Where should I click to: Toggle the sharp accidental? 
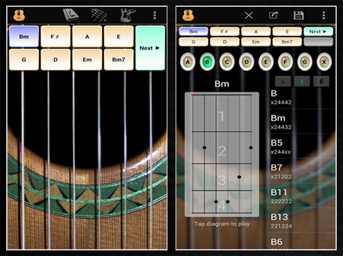[321, 82]
